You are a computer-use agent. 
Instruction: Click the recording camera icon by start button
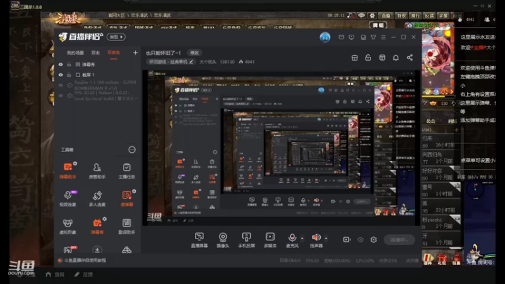tap(347, 240)
